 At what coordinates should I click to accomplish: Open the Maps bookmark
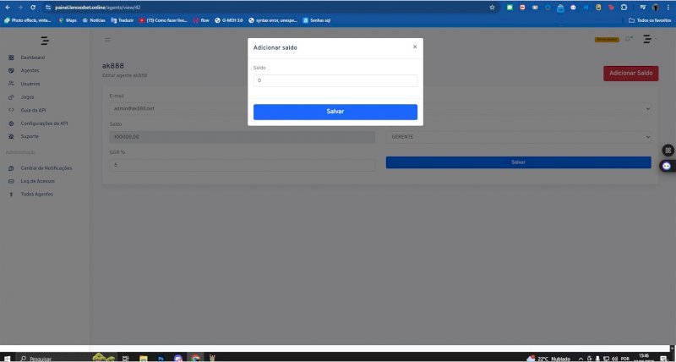click(68, 20)
